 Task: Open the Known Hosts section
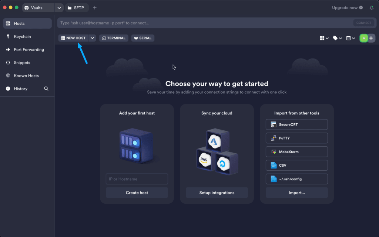(x=26, y=76)
